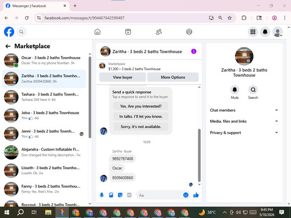Viewport: 291px width, 218px height.
Task: Open the Chrome three-dot menu
Action: coord(285,18)
